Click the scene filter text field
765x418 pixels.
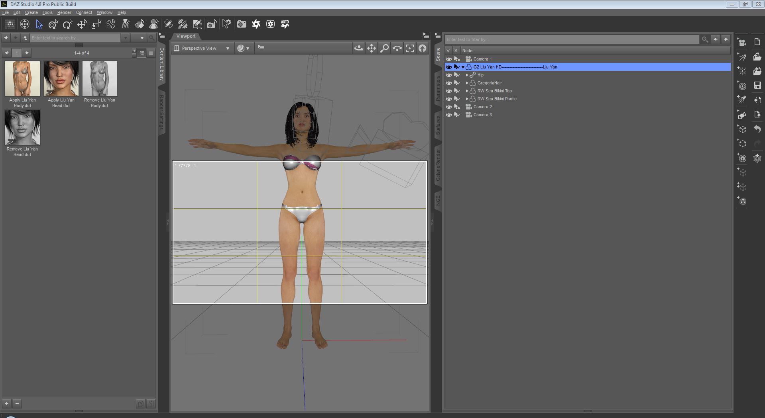point(572,39)
